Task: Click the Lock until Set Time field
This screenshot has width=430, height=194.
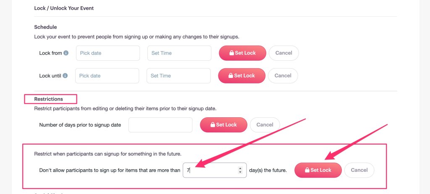Action: click(x=178, y=76)
